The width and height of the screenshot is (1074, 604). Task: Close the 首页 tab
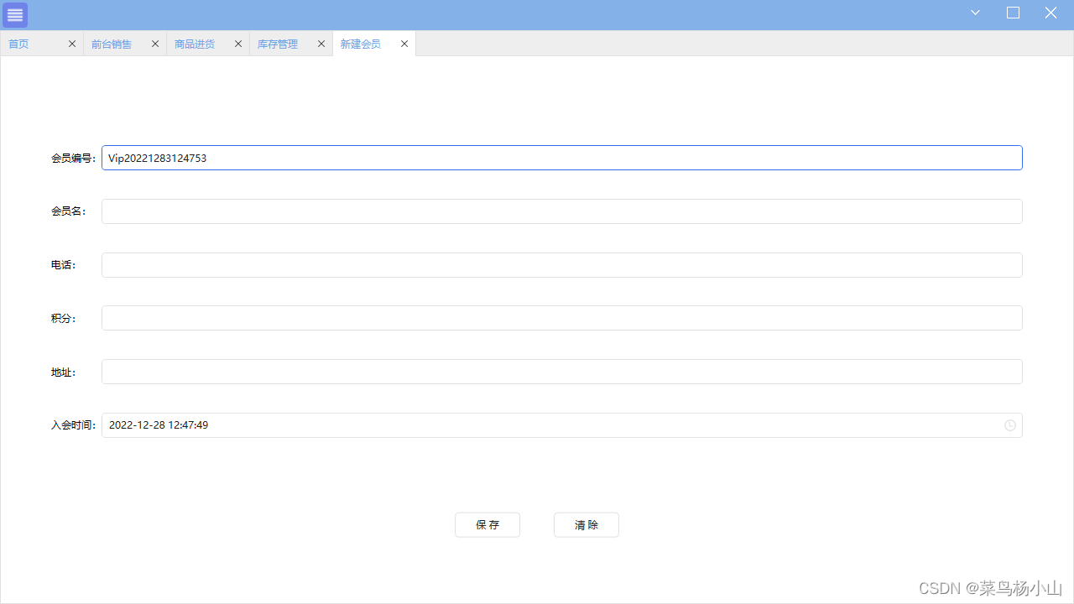(72, 44)
